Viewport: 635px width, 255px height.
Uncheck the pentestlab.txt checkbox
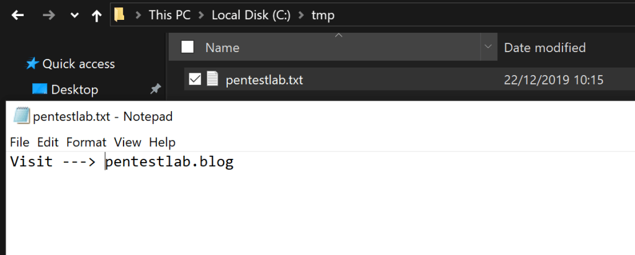pyautogui.click(x=195, y=79)
